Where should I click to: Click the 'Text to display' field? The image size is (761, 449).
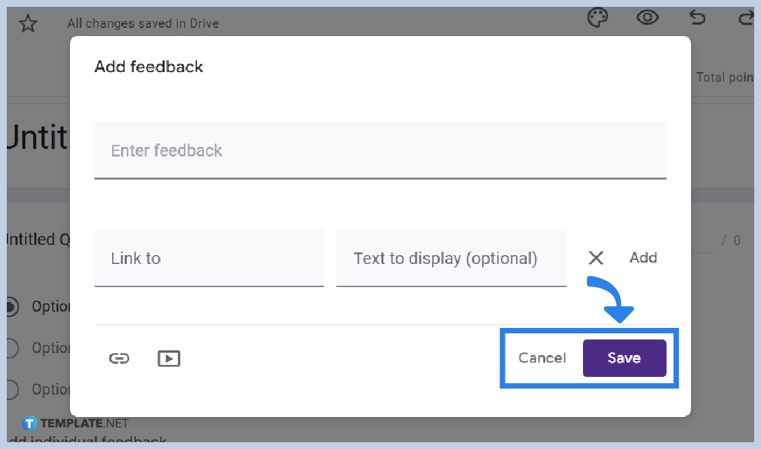[450, 258]
